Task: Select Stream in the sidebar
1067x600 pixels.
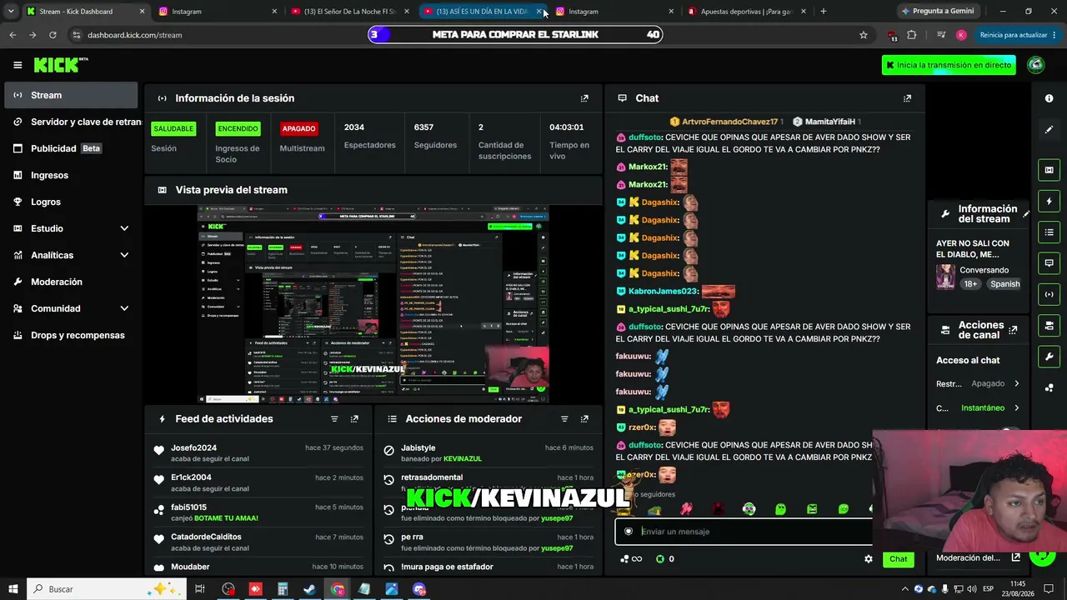Action: [71, 95]
